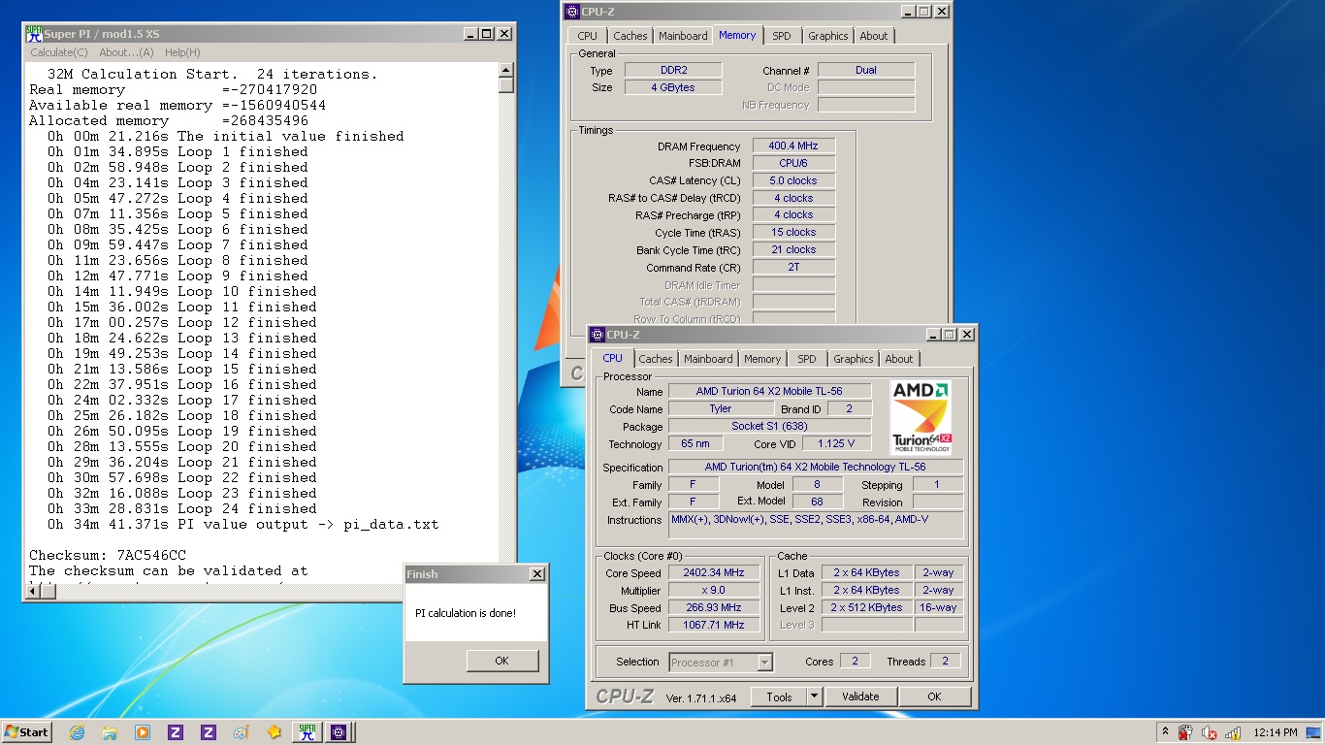This screenshot has width=1325, height=745.
Task: Open Calculate(C) menu in Super PI
Action: click(58, 52)
